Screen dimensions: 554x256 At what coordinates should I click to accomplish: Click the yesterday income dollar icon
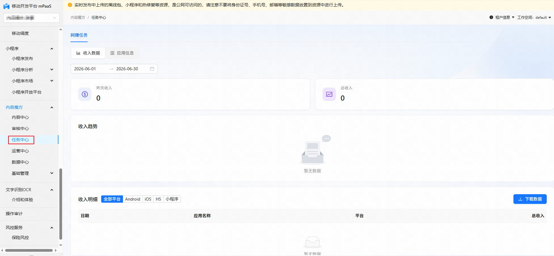(x=85, y=94)
